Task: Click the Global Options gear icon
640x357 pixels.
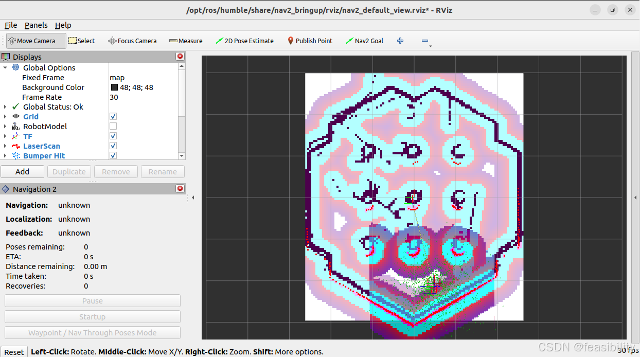Action: tap(16, 67)
